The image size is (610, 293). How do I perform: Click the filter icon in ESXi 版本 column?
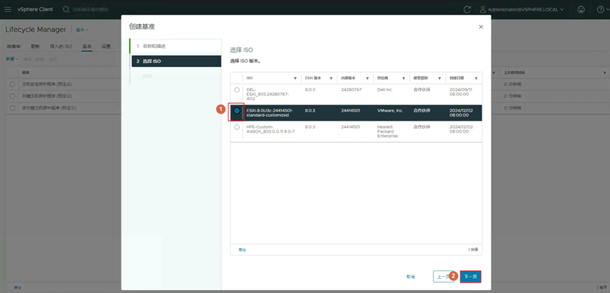click(x=331, y=78)
